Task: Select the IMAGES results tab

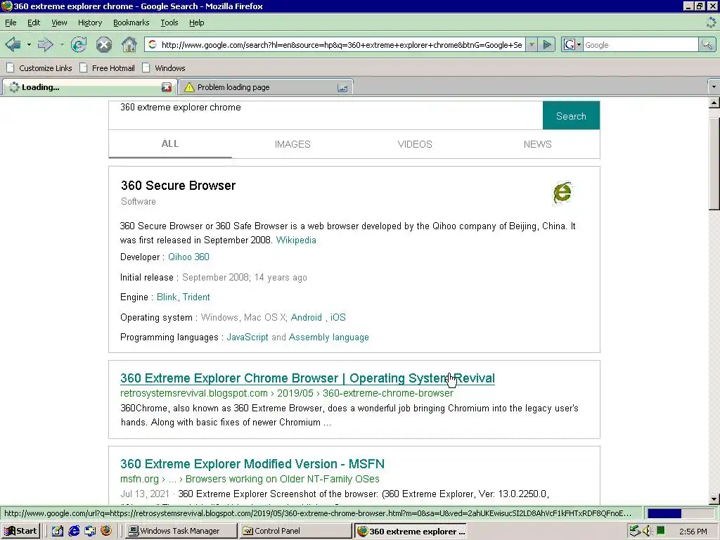Action: 292,144
